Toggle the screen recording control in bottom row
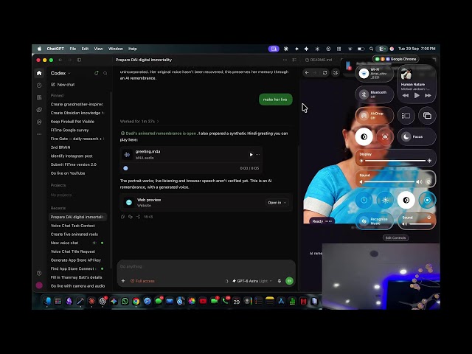 pos(427,200)
